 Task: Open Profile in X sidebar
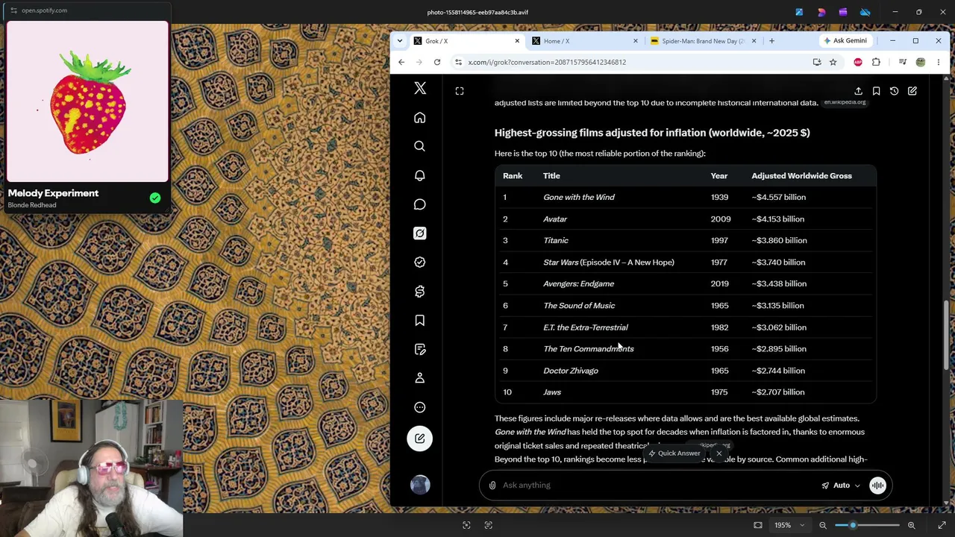click(x=420, y=378)
